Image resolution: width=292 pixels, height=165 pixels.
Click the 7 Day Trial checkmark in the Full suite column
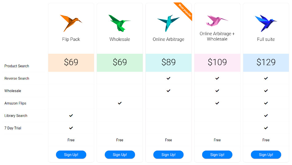266,128
